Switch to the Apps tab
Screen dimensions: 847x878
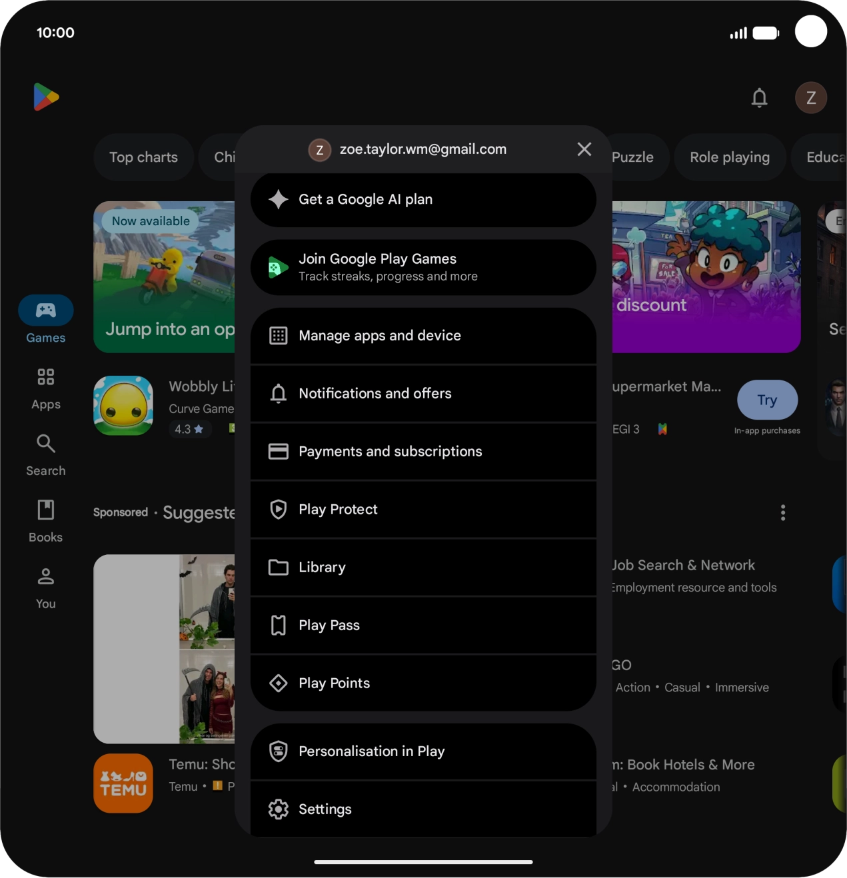click(x=46, y=389)
